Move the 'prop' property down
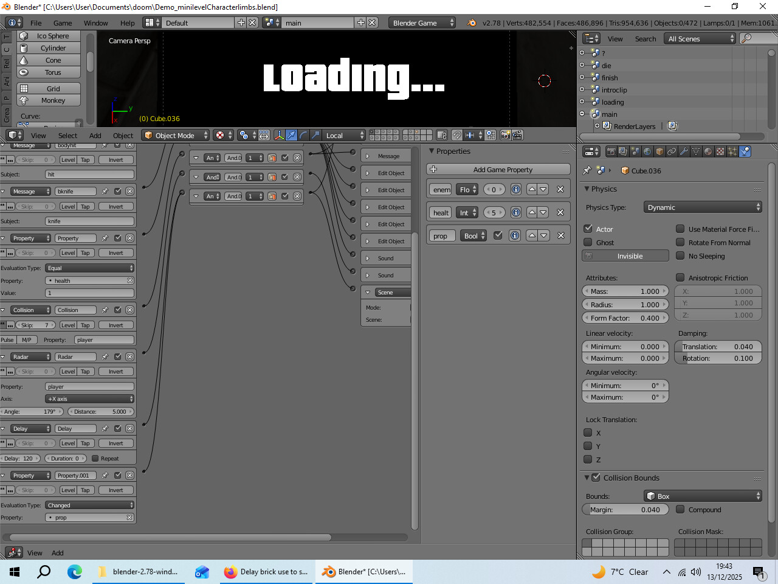Viewport: 778px width, 584px height. click(544, 235)
